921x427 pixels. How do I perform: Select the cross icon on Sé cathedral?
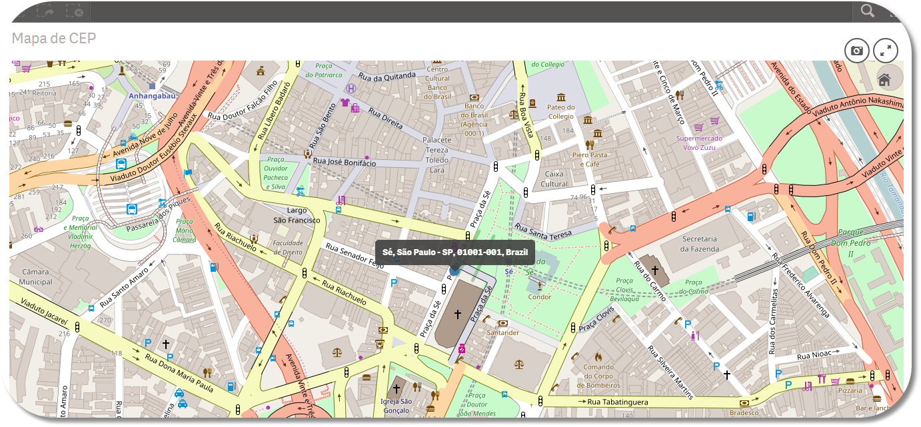click(x=457, y=314)
